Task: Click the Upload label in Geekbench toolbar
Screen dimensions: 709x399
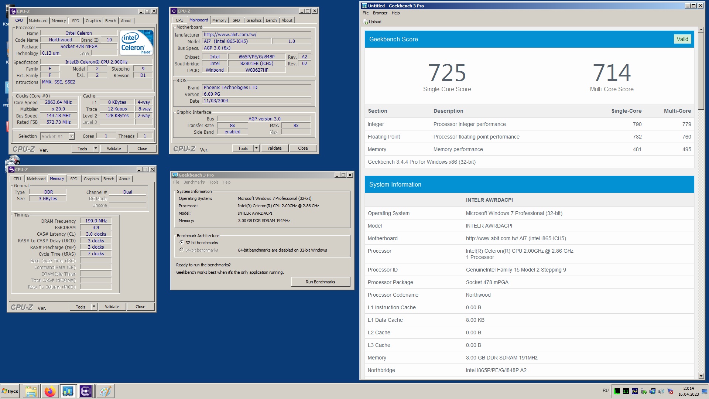Action: point(375,22)
